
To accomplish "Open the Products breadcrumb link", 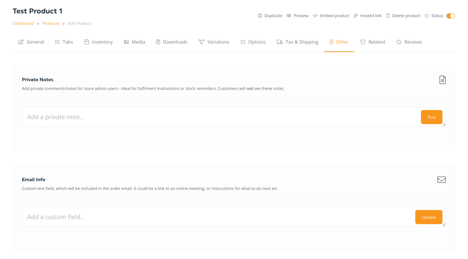I will (51, 23).
